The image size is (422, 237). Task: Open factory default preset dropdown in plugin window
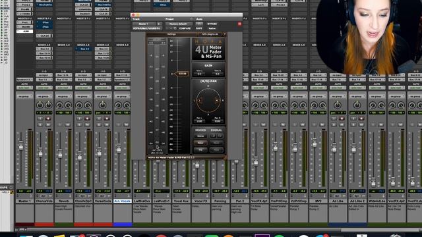click(x=179, y=24)
